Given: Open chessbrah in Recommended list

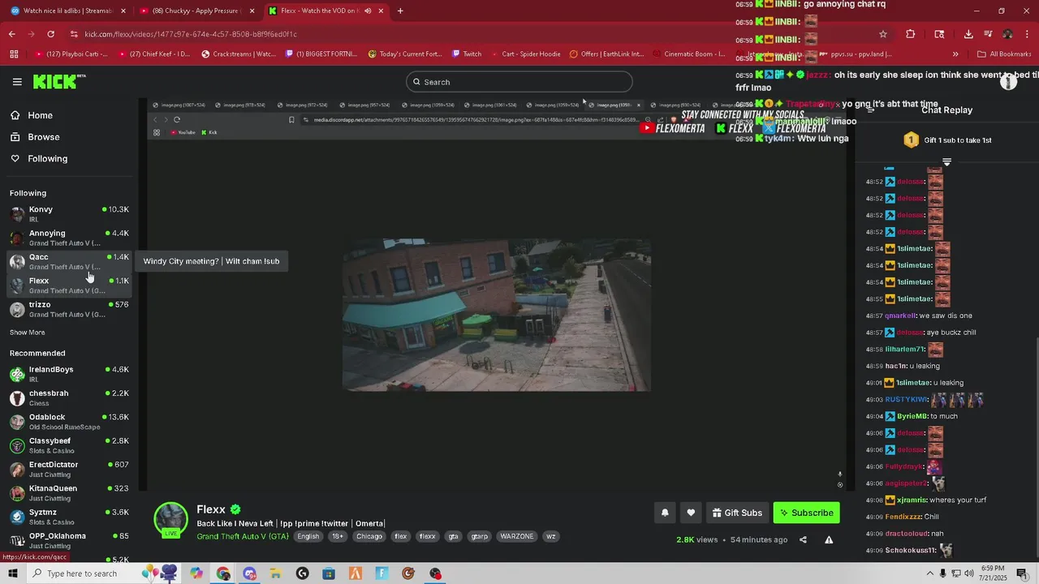Looking at the screenshot, I should pyautogui.click(x=69, y=397).
